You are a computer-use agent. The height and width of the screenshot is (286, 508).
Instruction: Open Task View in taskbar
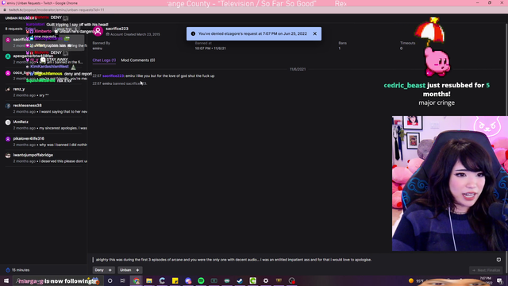(123, 280)
